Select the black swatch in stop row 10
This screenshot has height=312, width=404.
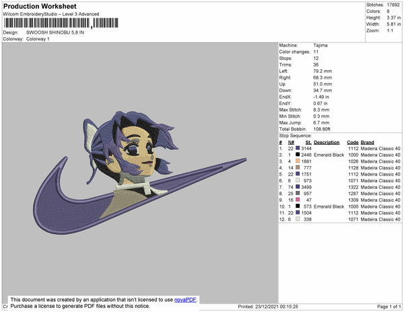(298, 206)
